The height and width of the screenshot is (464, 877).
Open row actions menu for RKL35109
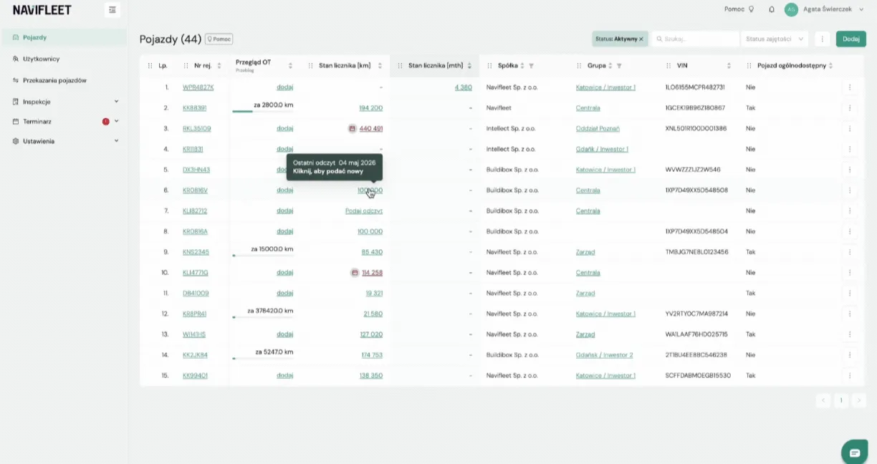coord(850,129)
